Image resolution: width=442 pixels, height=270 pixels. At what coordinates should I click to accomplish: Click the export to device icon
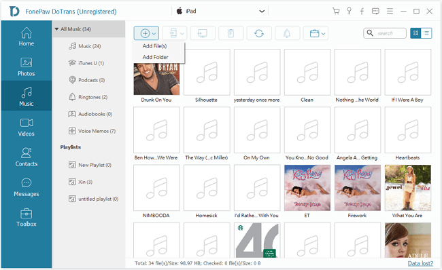[x=173, y=33]
